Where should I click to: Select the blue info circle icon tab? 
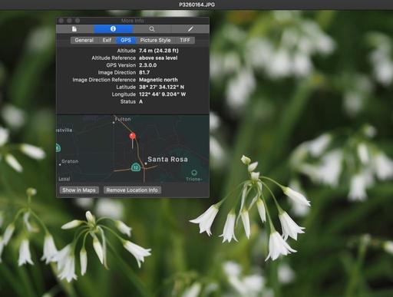[113, 29]
